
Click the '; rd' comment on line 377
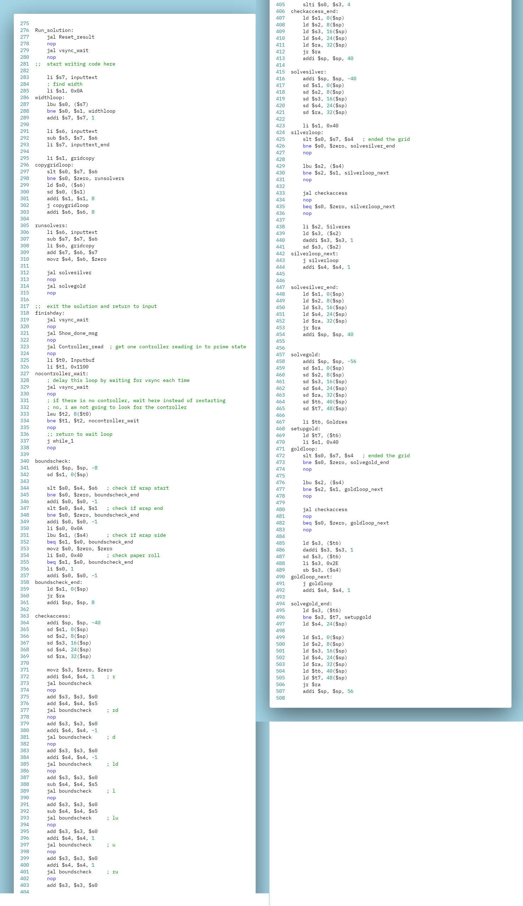pos(113,710)
